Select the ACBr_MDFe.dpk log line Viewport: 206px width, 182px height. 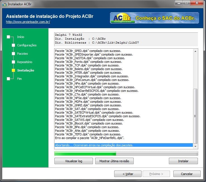point(88,102)
